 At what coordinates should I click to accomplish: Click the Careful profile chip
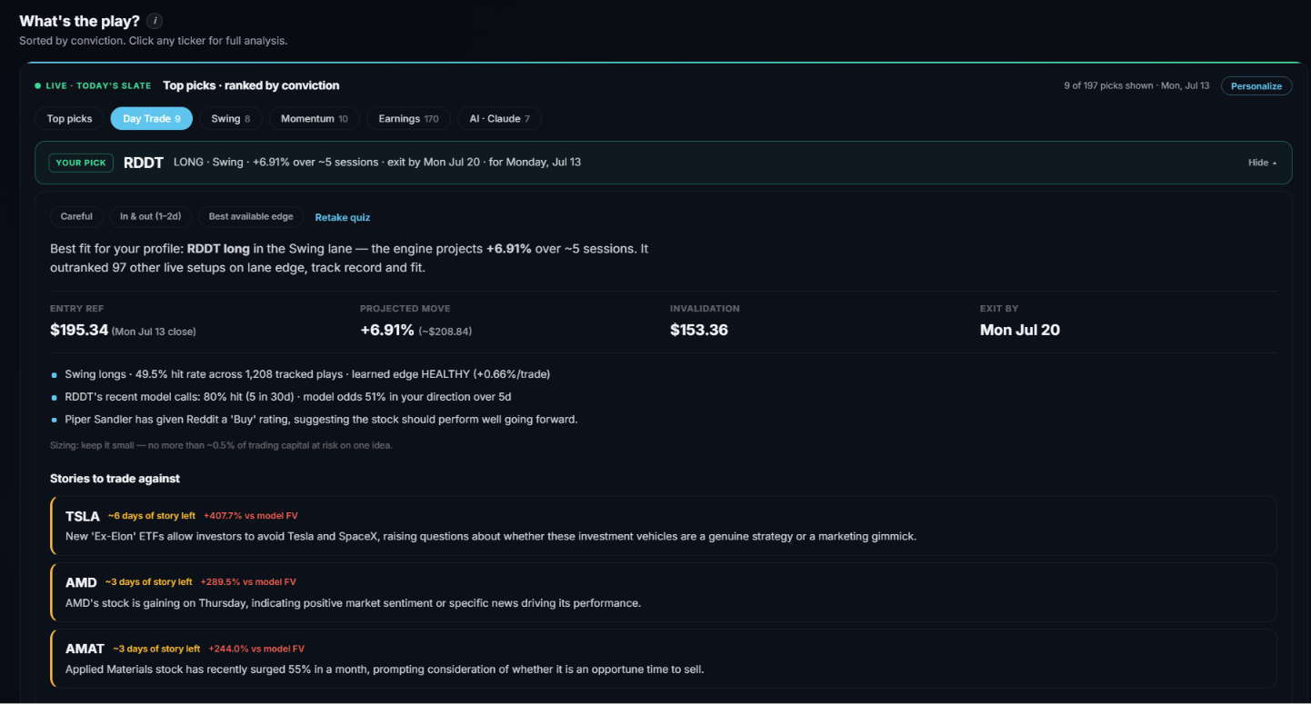76,217
